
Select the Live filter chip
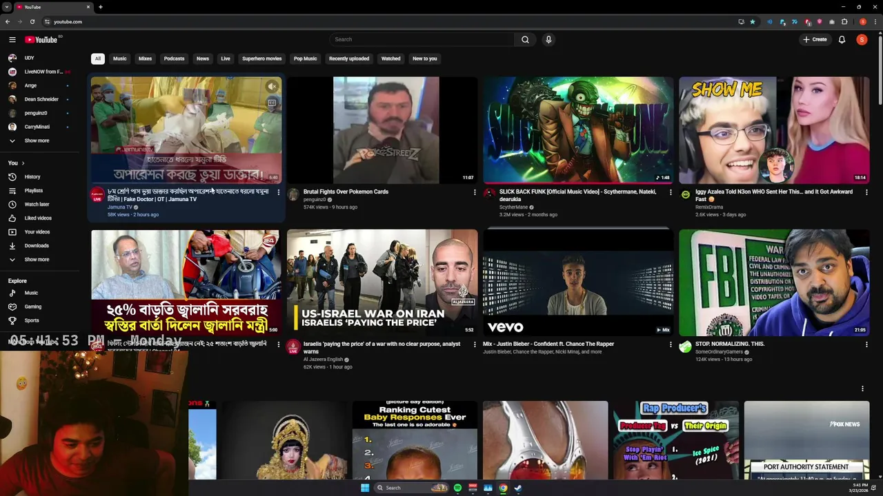226,59
